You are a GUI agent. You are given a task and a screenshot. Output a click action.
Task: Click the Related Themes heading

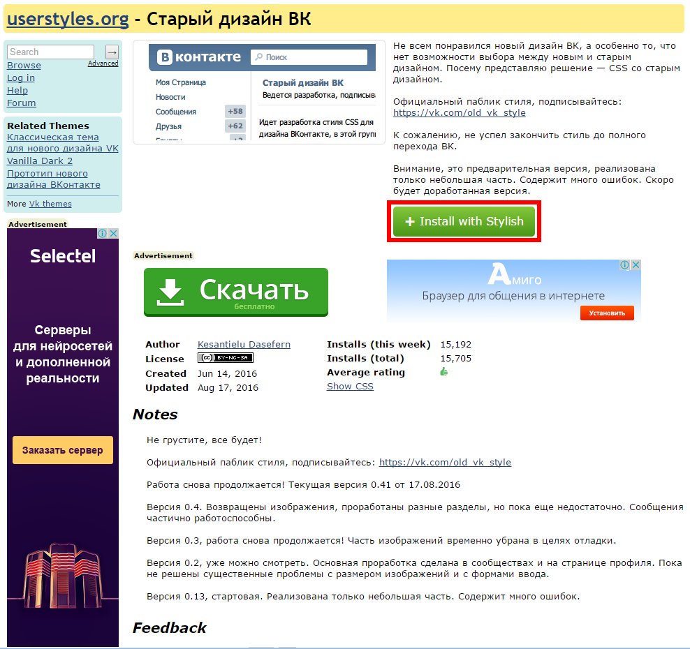(48, 126)
